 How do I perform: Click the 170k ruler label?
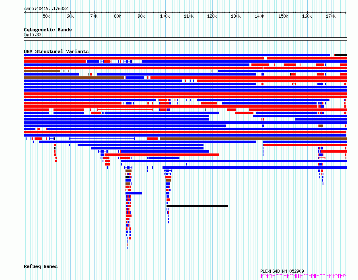click(331, 16)
